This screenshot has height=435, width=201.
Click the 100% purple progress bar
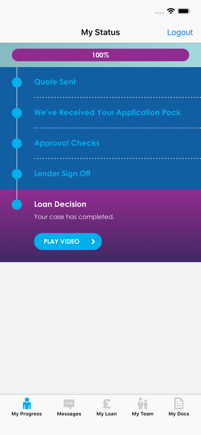100,55
